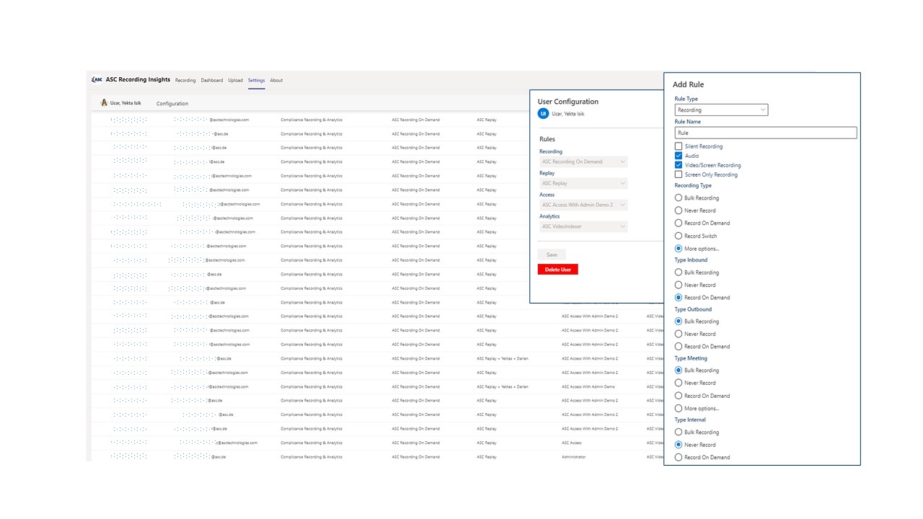
Task: Choose Record On Demand under Recording Type
Action: (x=679, y=223)
